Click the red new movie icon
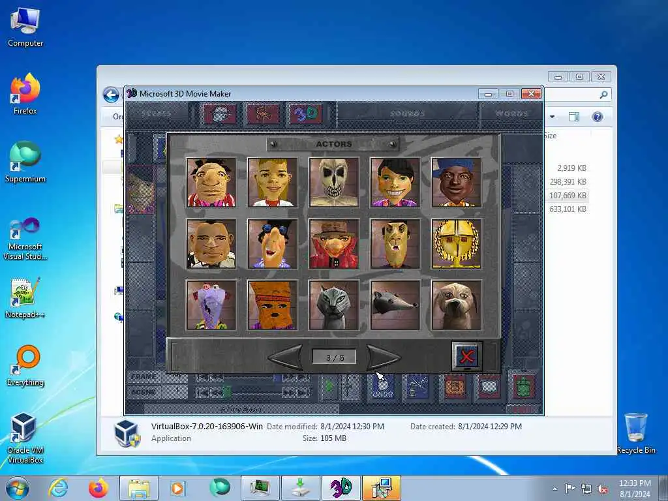This screenshot has height=501, width=668. click(489, 387)
